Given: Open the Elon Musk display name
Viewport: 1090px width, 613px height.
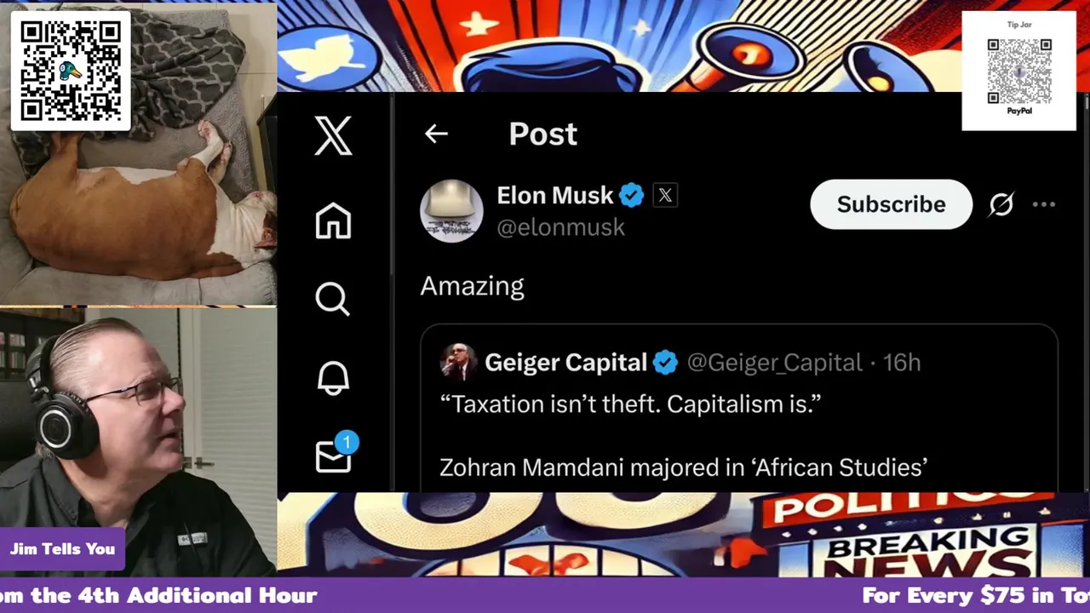Looking at the screenshot, I should (554, 196).
